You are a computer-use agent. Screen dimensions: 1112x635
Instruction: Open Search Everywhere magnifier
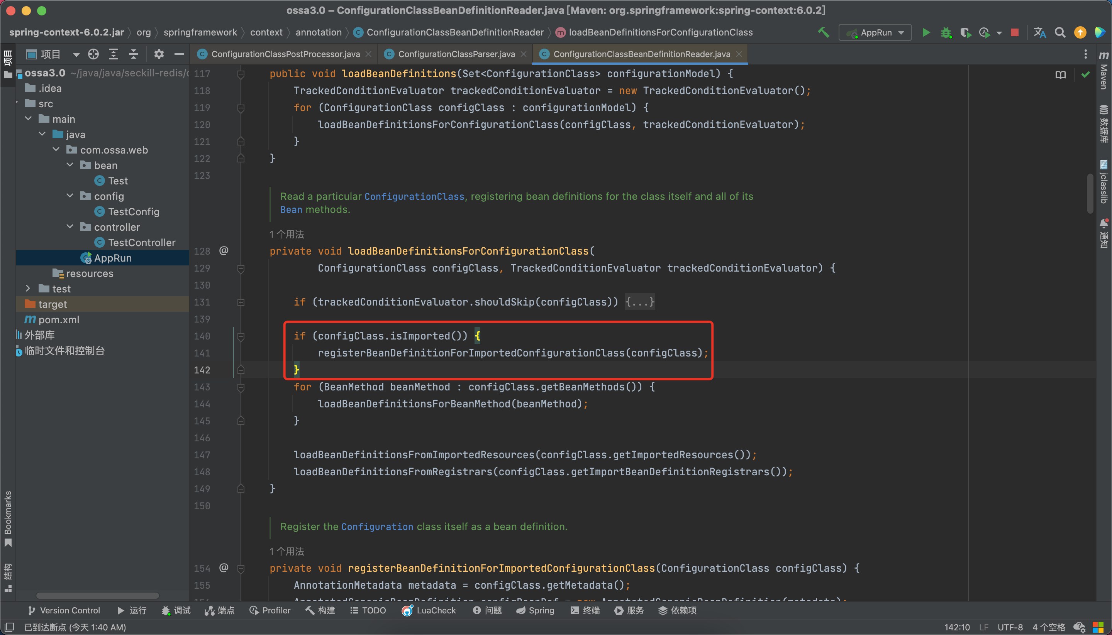pos(1060,33)
